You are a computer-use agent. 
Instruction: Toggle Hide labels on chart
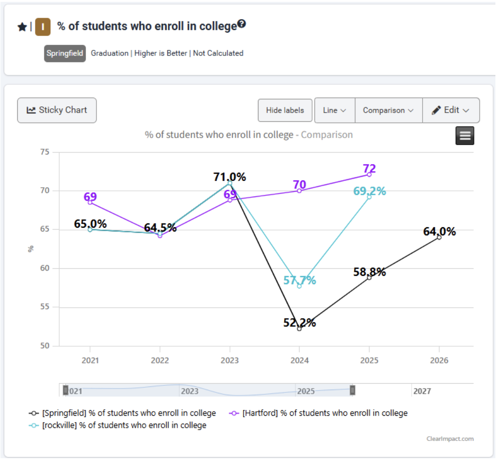tap(285, 110)
